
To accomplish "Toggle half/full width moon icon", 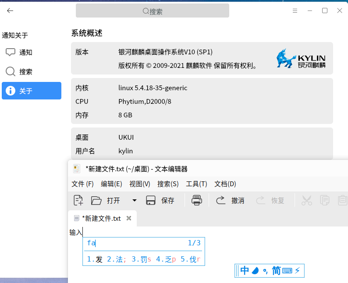I will tap(256, 271).
